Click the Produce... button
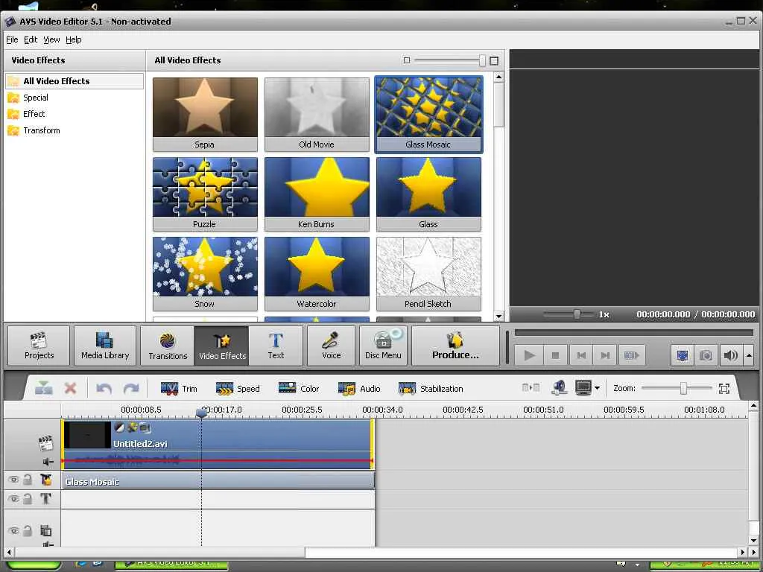The width and height of the screenshot is (763, 572). pos(455,346)
